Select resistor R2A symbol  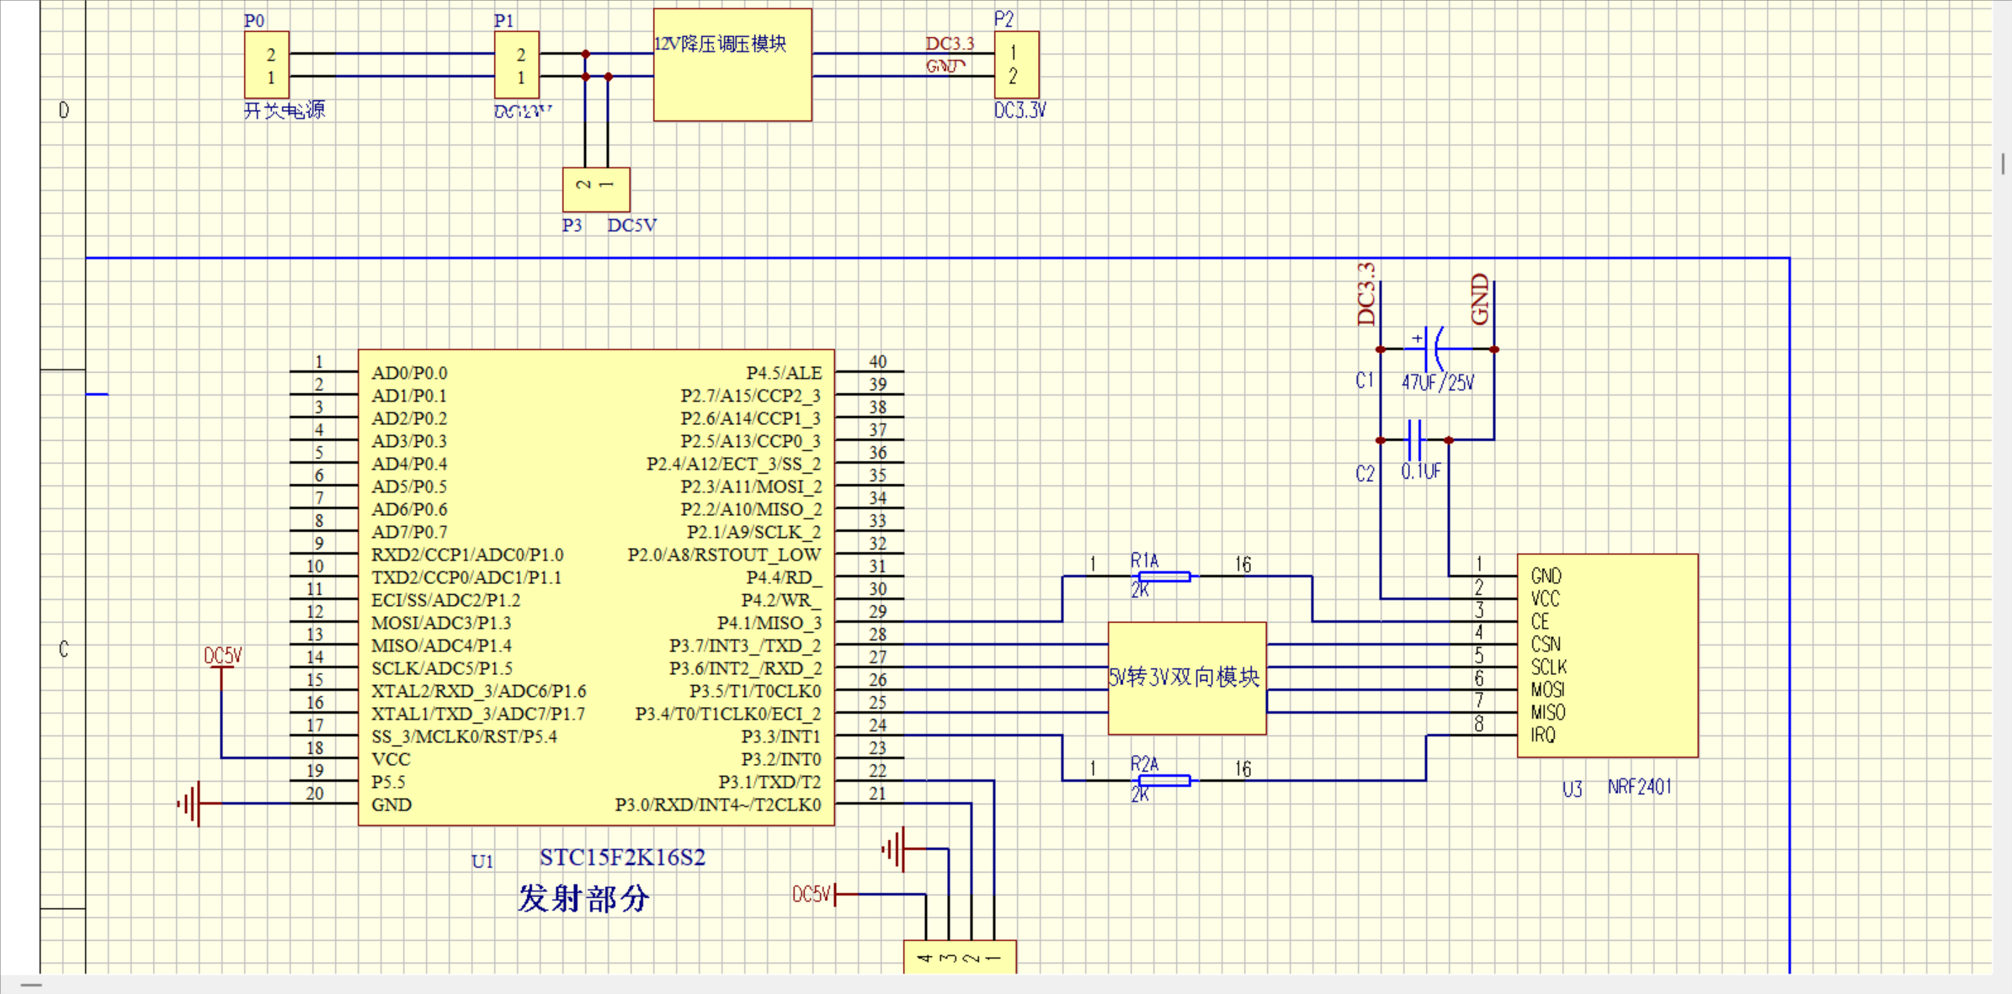[1164, 781]
